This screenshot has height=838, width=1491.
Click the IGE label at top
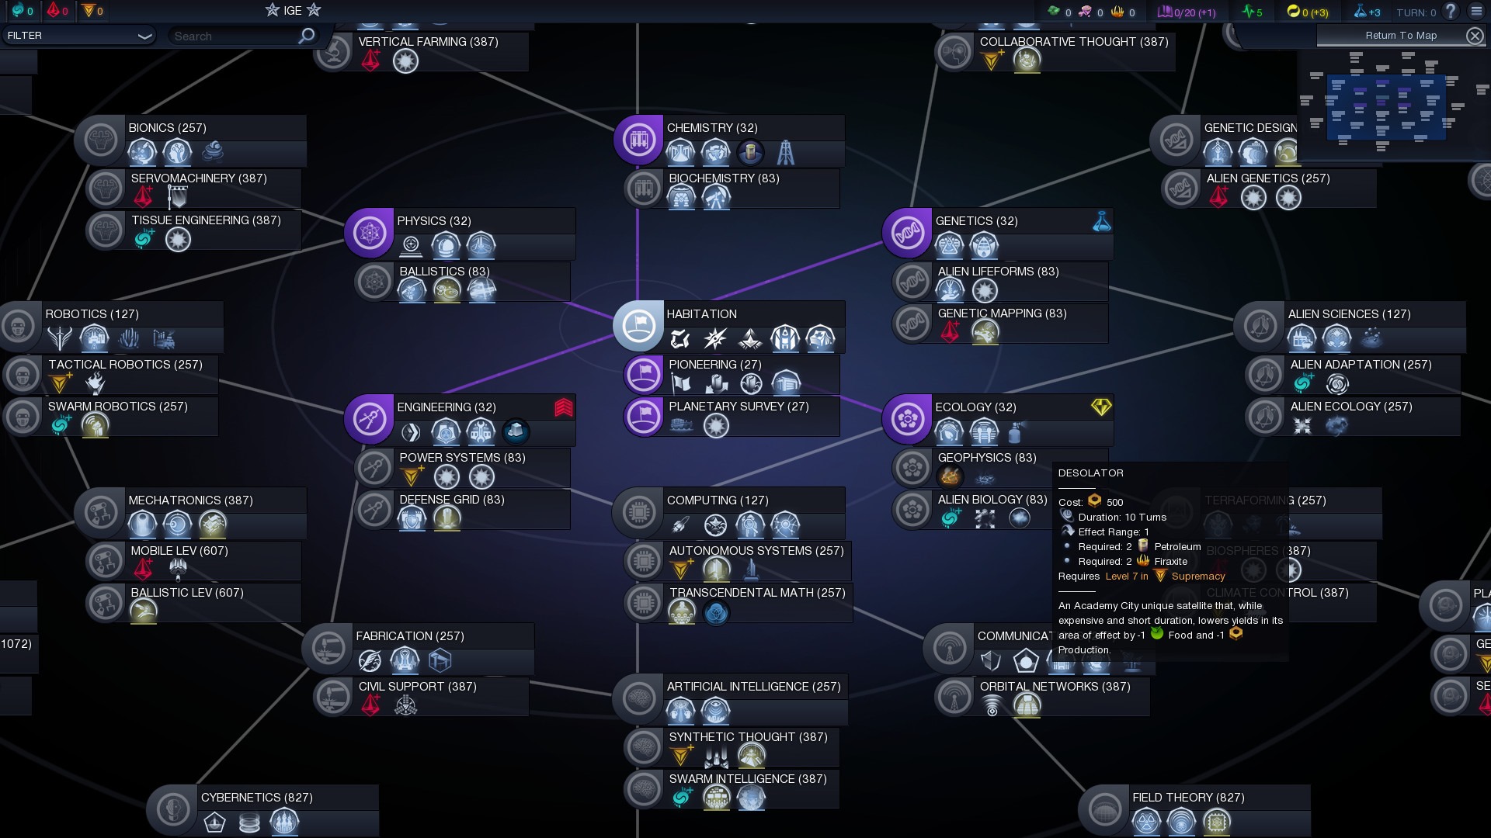click(x=293, y=11)
